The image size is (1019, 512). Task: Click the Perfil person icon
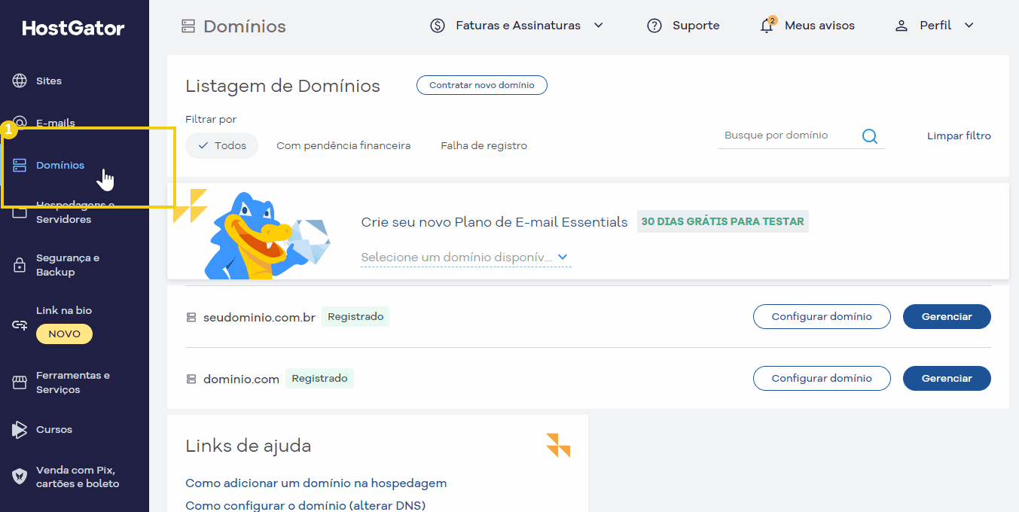[x=902, y=26]
